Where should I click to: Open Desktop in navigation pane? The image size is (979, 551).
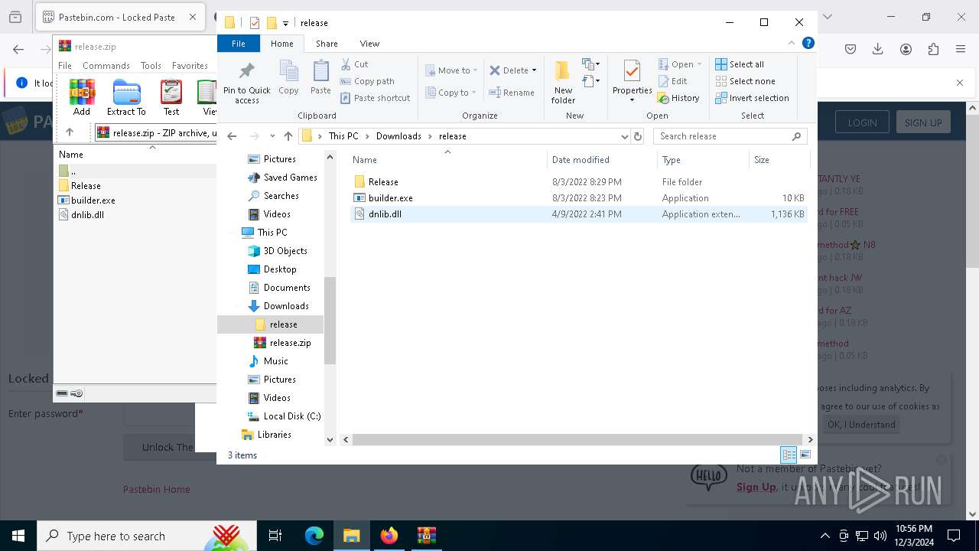pos(272,269)
